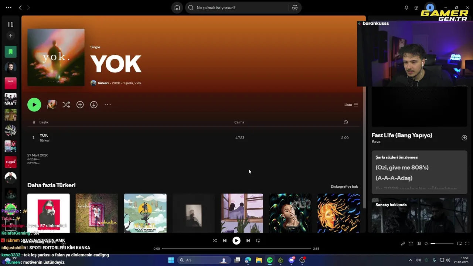Open the Windows Start button
The image size is (473, 266).
171,260
